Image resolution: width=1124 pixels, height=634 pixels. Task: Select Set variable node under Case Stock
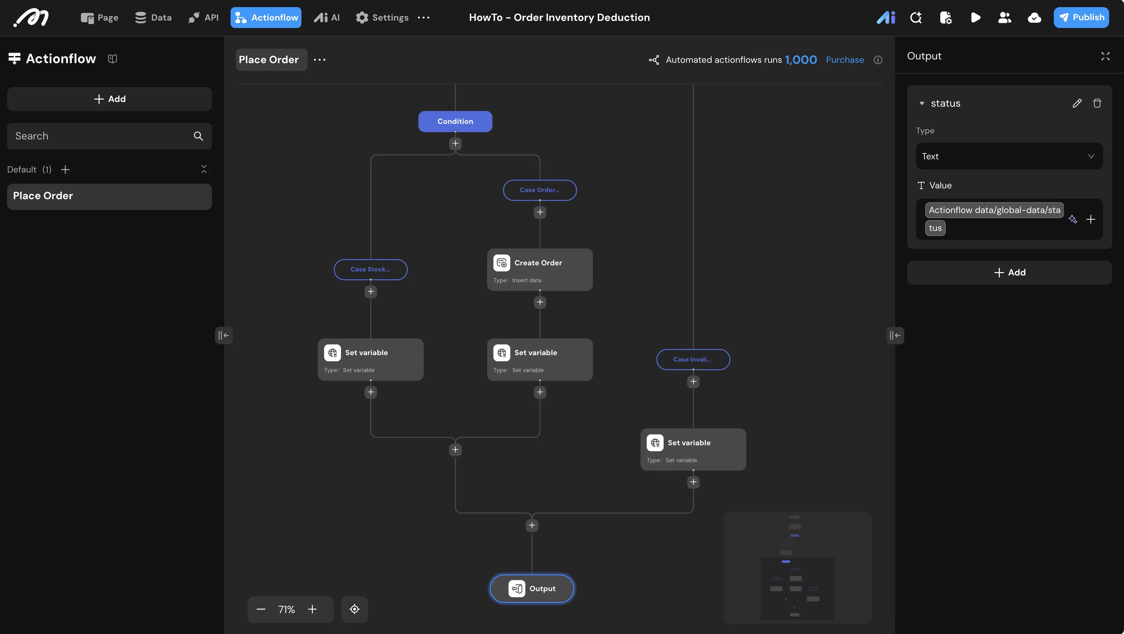click(371, 360)
